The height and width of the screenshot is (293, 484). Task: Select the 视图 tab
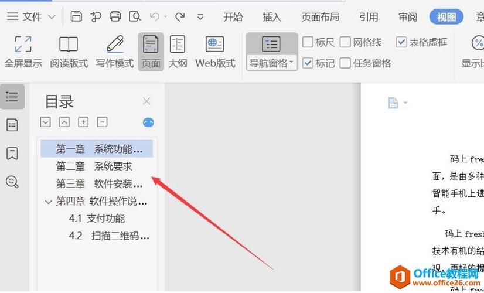point(446,16)
